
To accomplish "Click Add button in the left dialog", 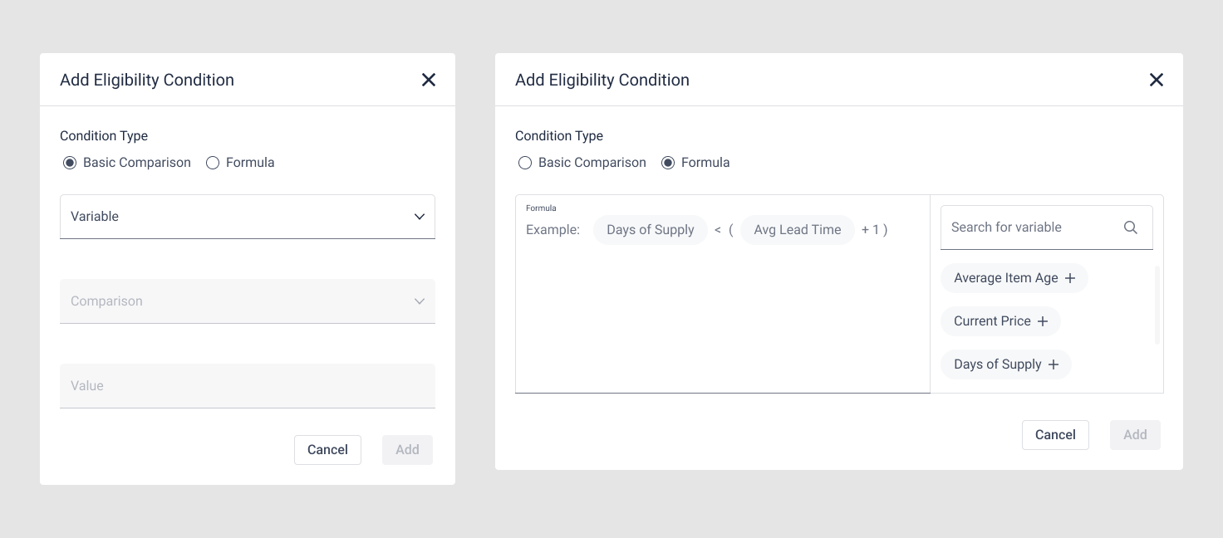I will pyautogui.click(x=407, y=450).
